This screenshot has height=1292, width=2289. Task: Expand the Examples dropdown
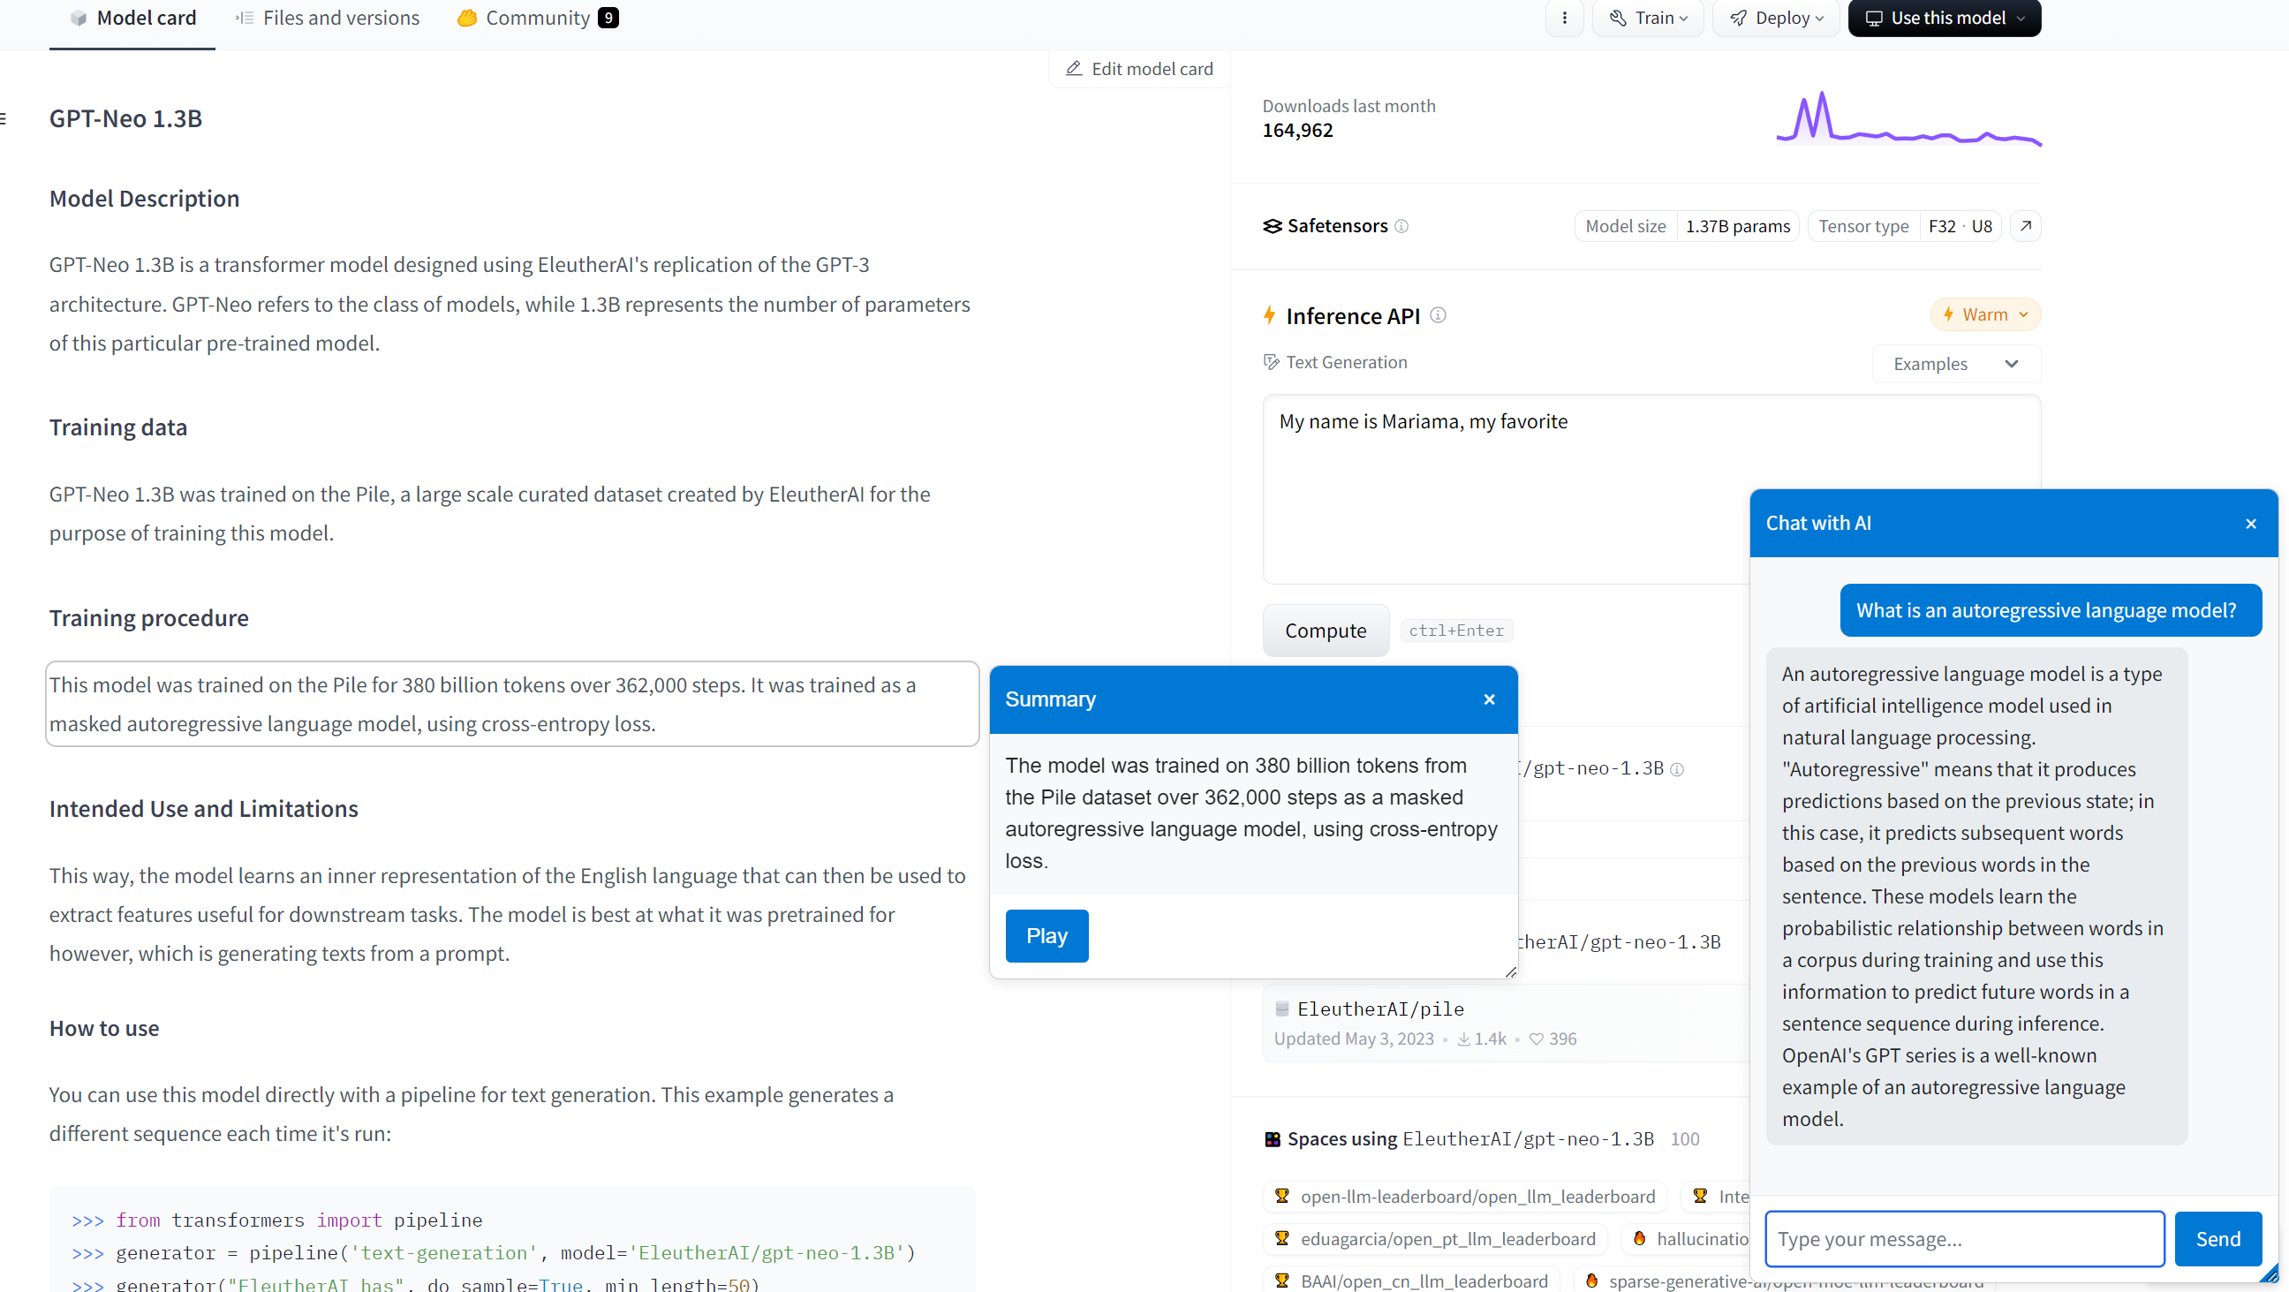[x=1956, y=364]
